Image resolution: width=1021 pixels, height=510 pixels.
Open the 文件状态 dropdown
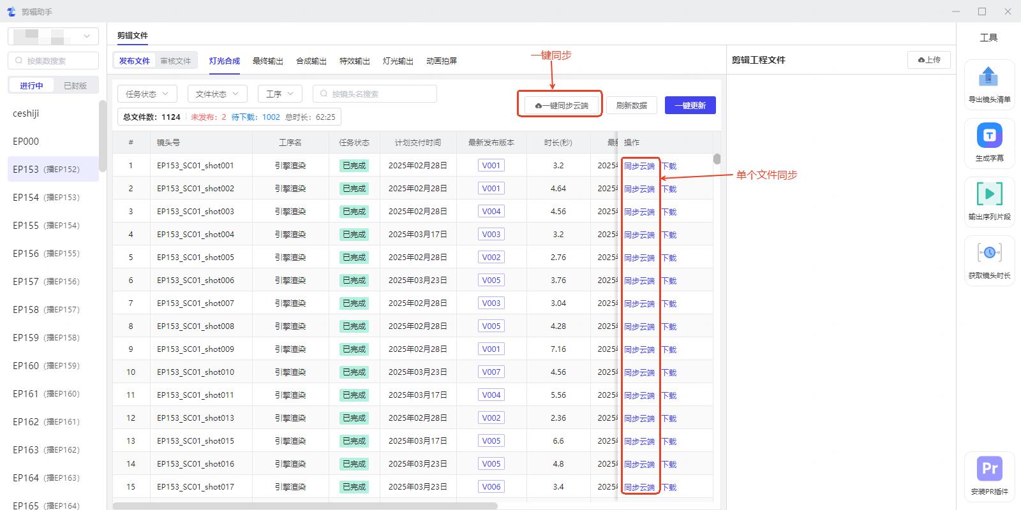point(217,94)
